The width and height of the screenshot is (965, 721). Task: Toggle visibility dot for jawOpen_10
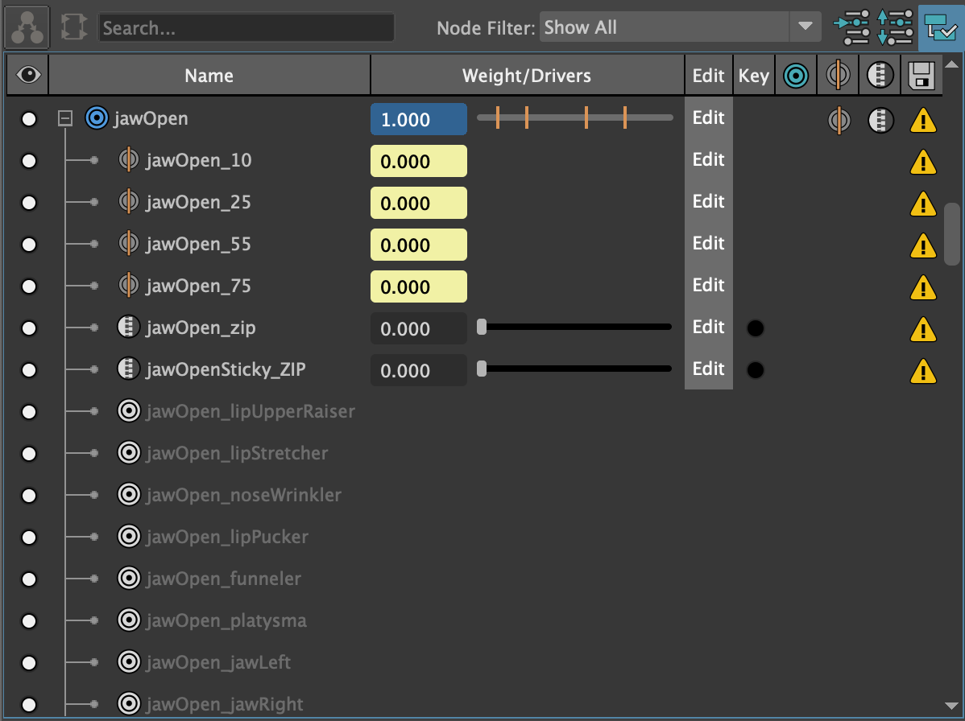point(28,160)
